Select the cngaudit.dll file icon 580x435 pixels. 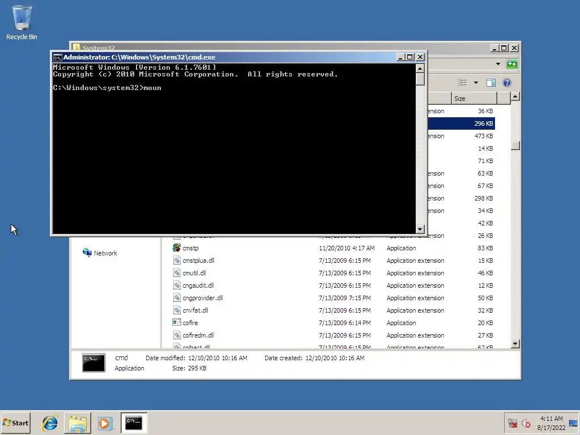tap(177, 285)
